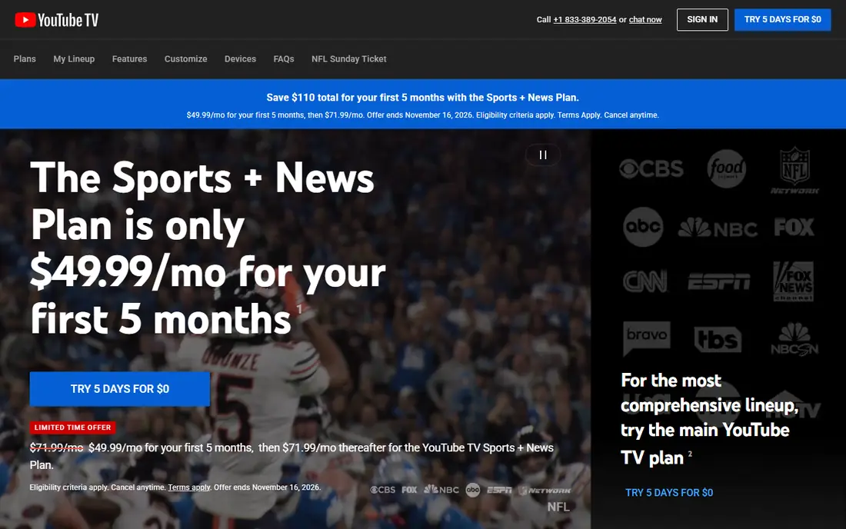Image resolution: width=846 pixels, height=529 pixels.
Task: Click the FOX logo in lineup grid
Action: tap(794, 227)
